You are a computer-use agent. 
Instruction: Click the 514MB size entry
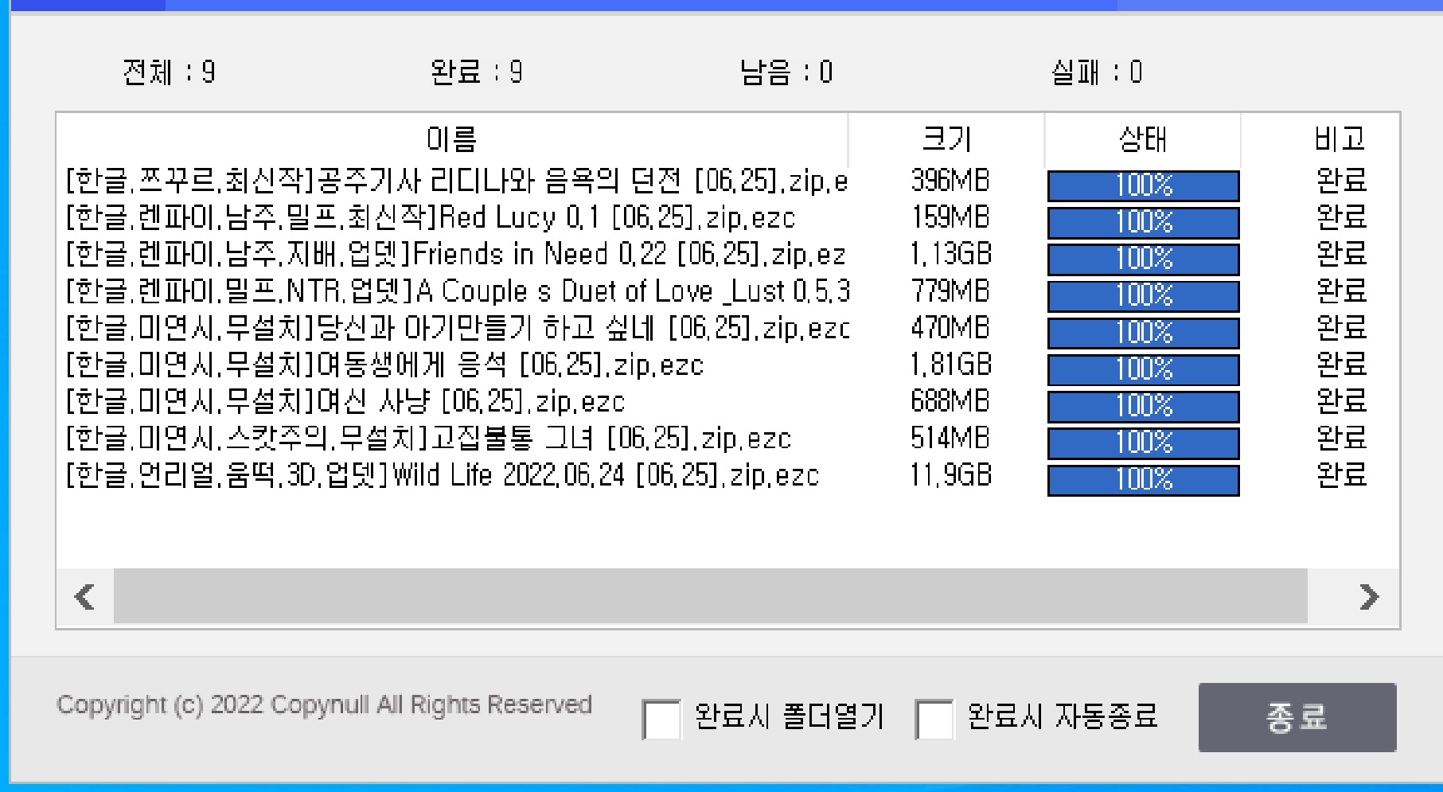pos(950,439)
